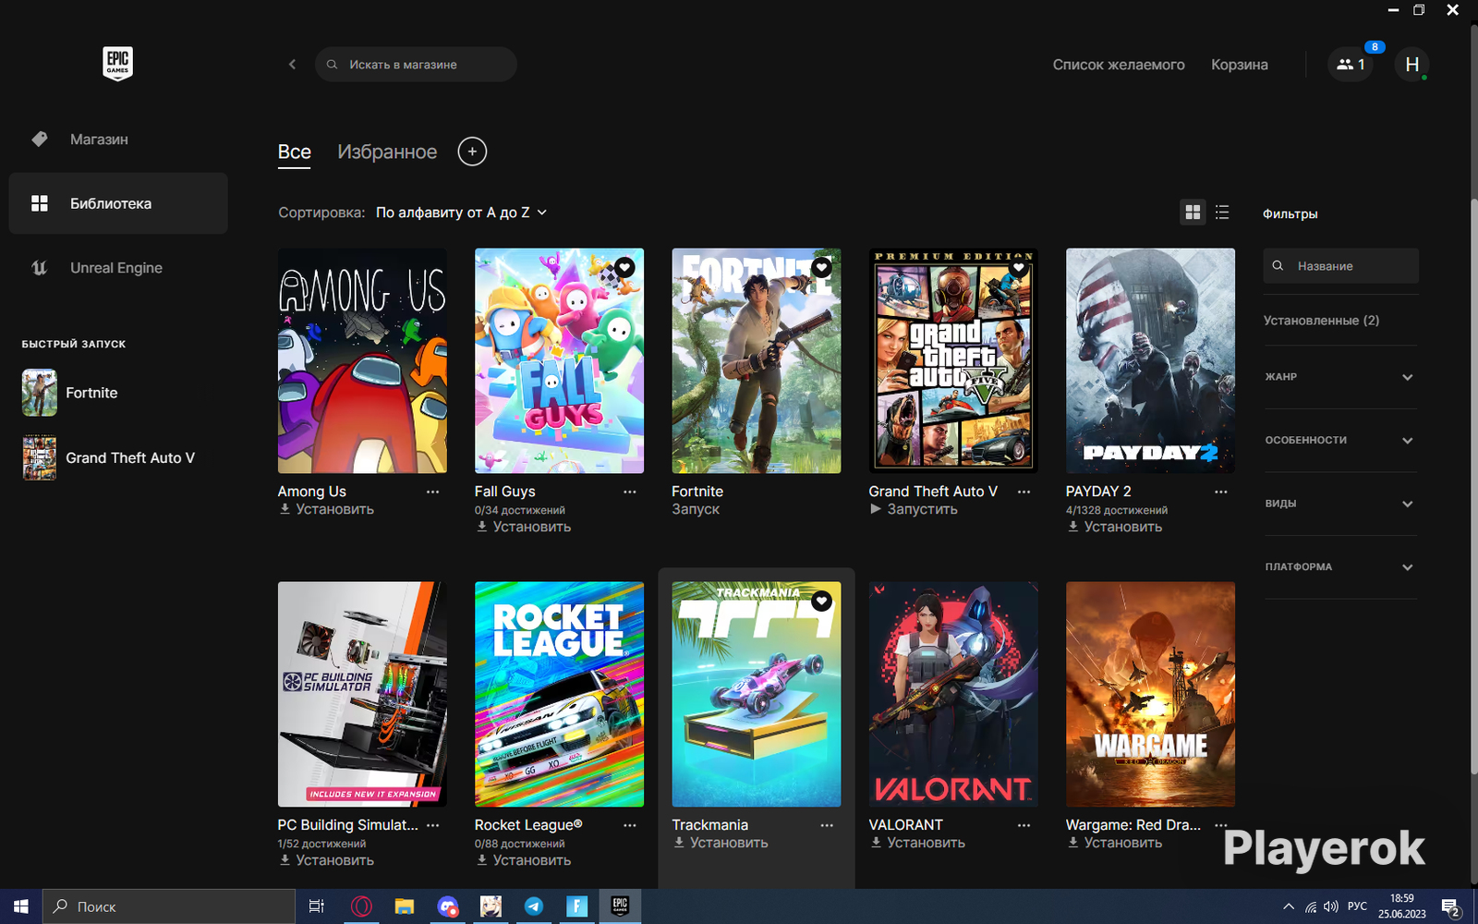1478x924 pixels.
Task: Open Список желаемого wishlist
Action: click(1119, 65)
